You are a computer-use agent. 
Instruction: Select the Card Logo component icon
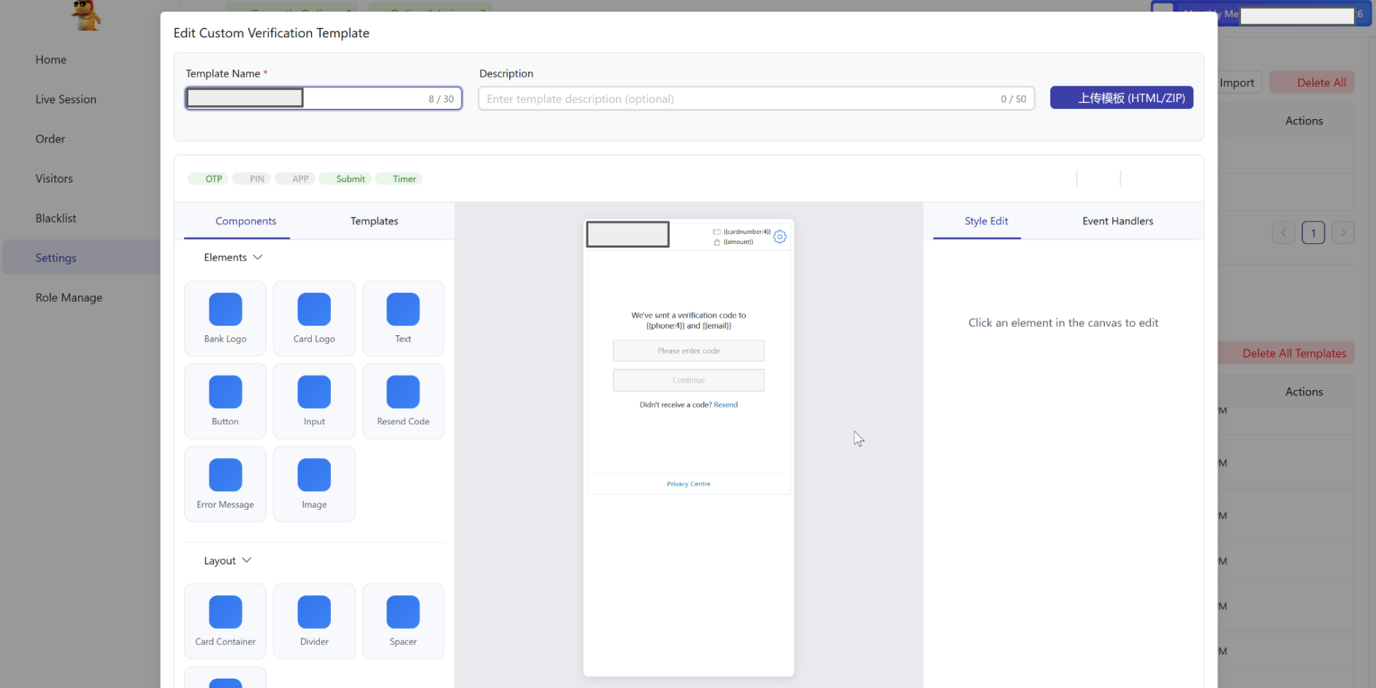pos(314,309)
